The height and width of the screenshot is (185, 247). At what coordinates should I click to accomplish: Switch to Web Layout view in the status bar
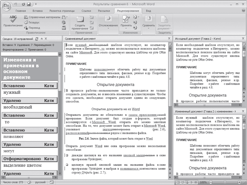187,182
